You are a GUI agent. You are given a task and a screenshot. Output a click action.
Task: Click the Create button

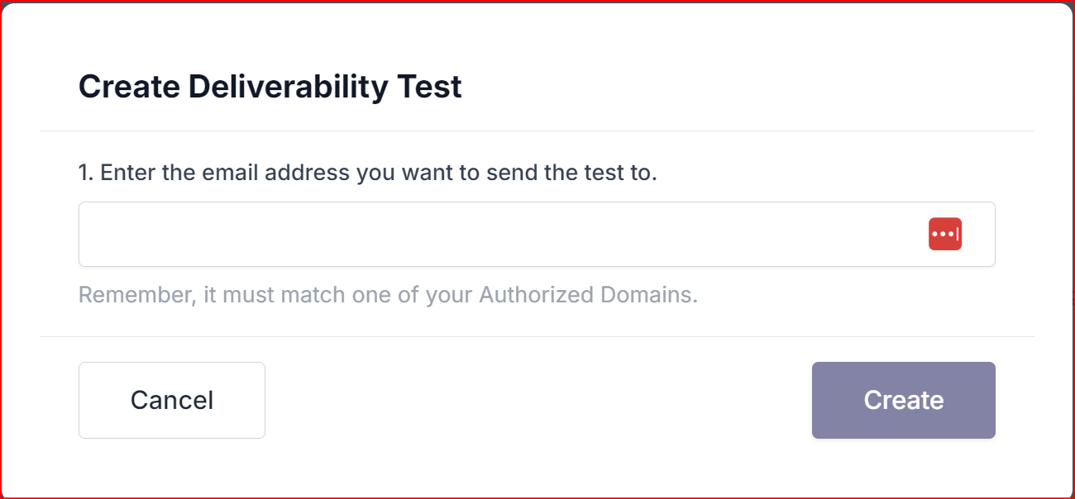click(904, 400)
